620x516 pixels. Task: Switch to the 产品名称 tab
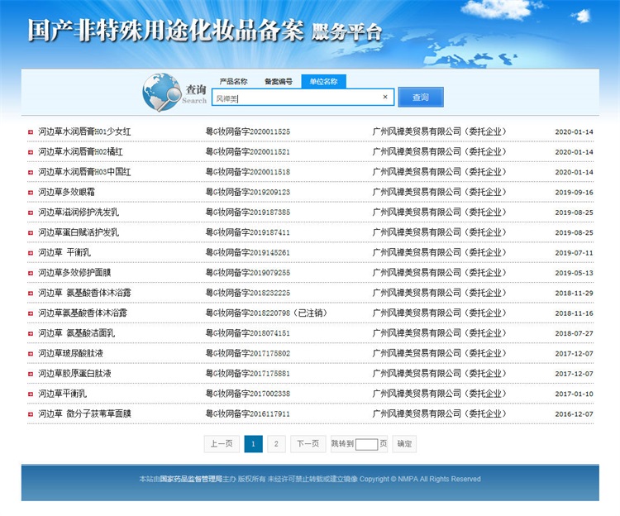pos(233,81)
